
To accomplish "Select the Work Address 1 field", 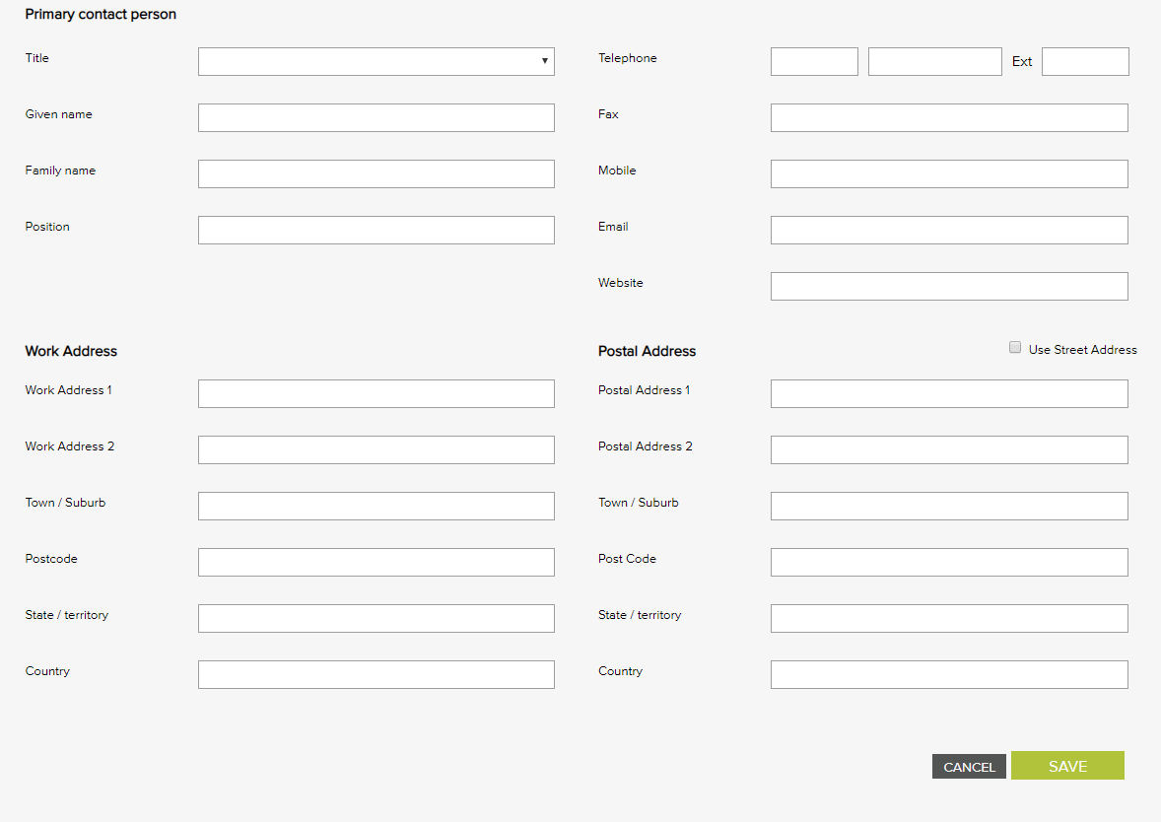I will point(376,393).
